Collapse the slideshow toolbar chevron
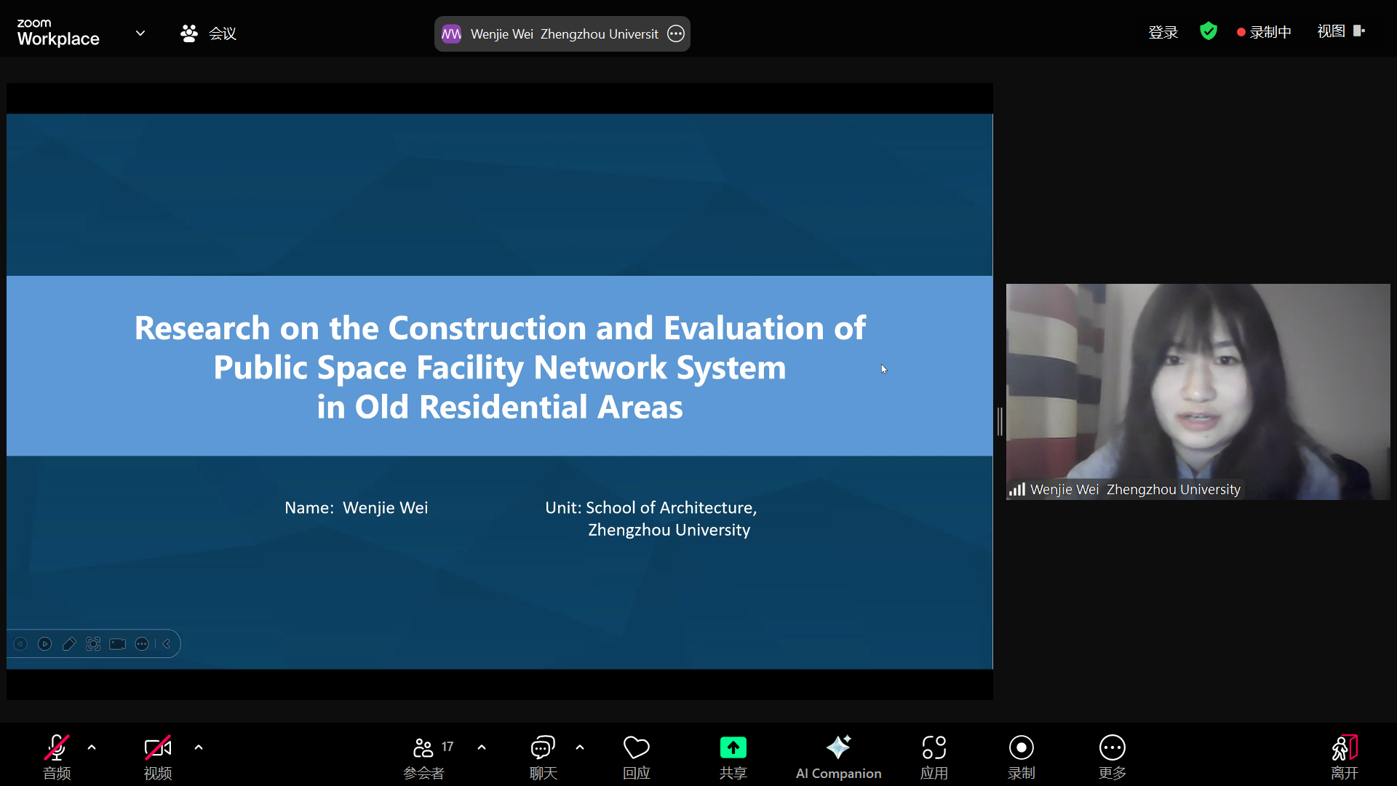The height and width of the screenshot is (786, 1397). [167, 644]
